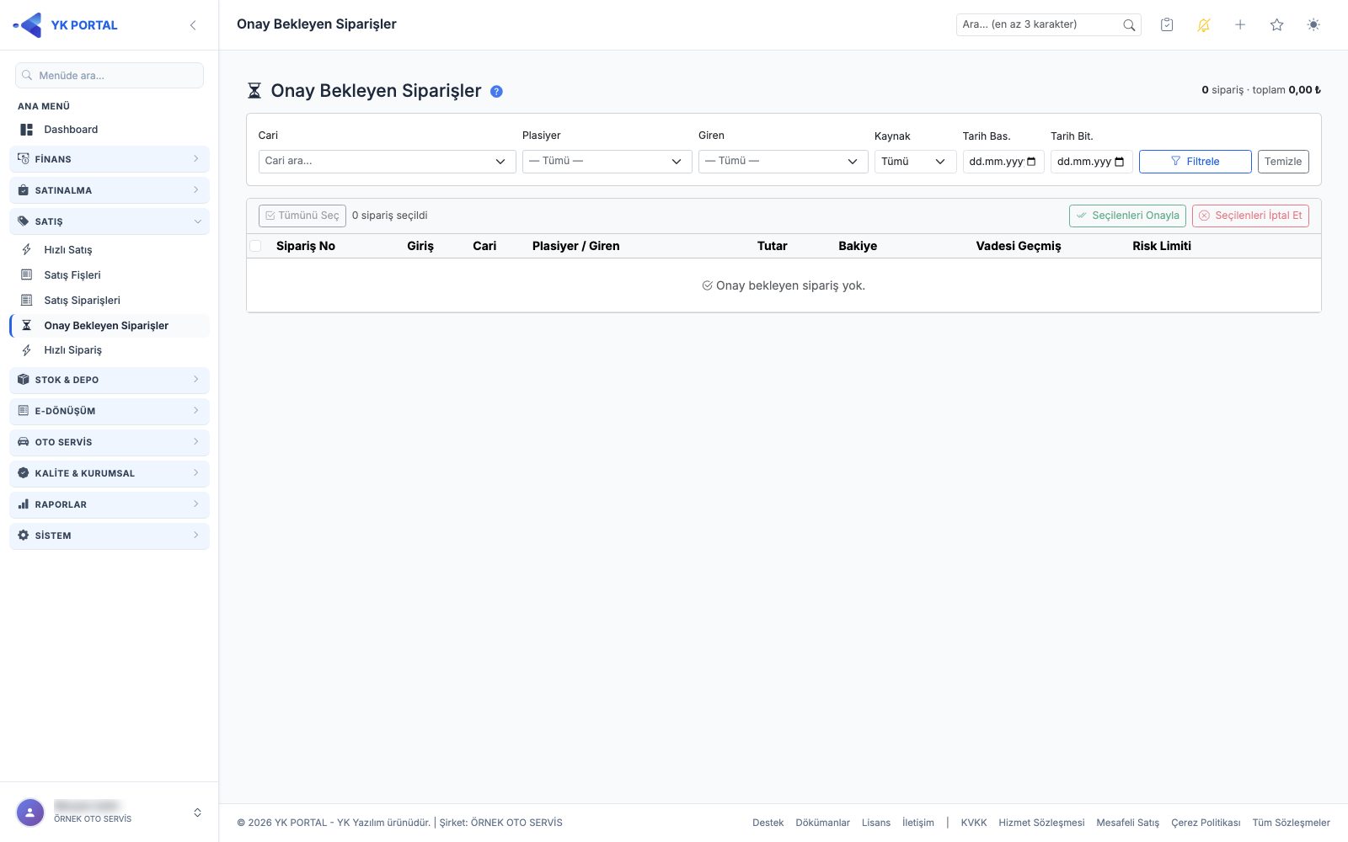Click the YK PORTAL logo
Viewport: 1348px width, 842px height.
tap(66, 25)
